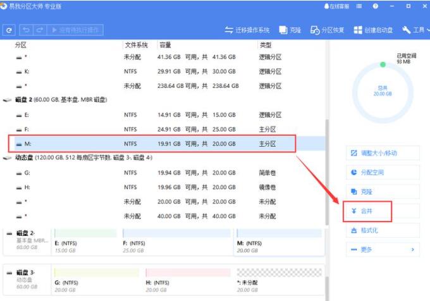Select F: block in disk 2 map
Screen dimensions: 430x301
(177, 242)
